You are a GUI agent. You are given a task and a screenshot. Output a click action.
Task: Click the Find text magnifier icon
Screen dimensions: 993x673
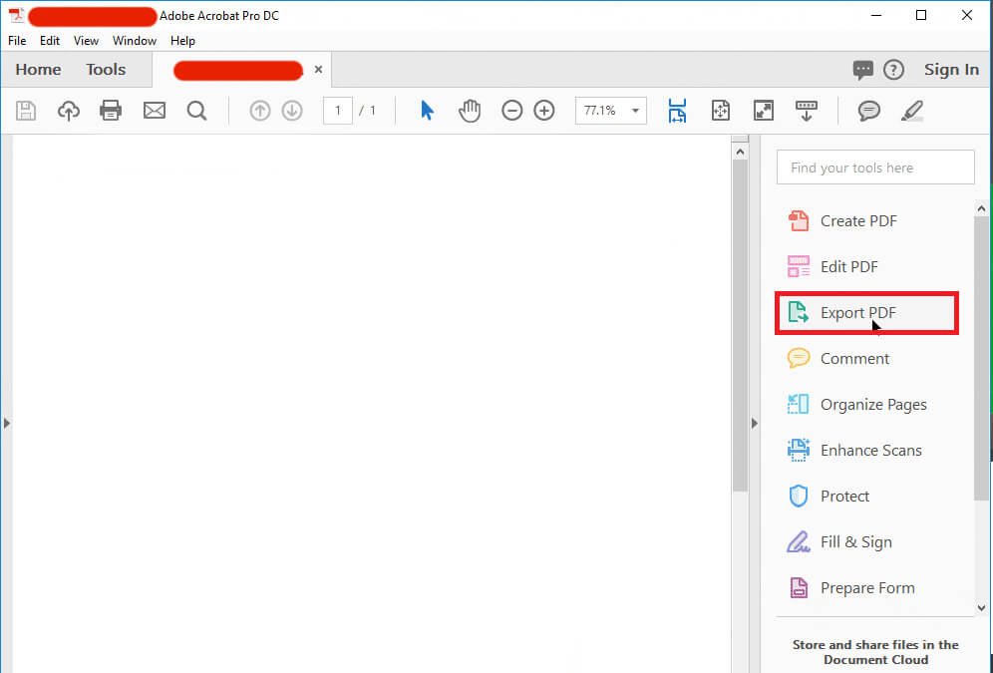click(197, 111)
